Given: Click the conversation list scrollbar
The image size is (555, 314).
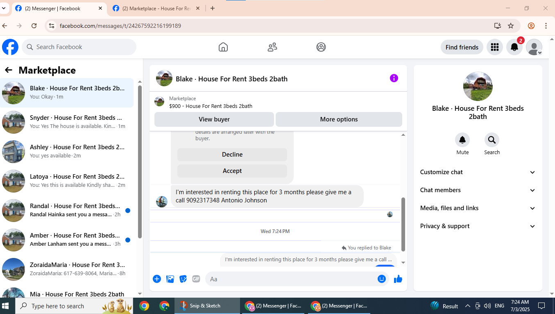Looking at the screenshot, I should 140,161.
